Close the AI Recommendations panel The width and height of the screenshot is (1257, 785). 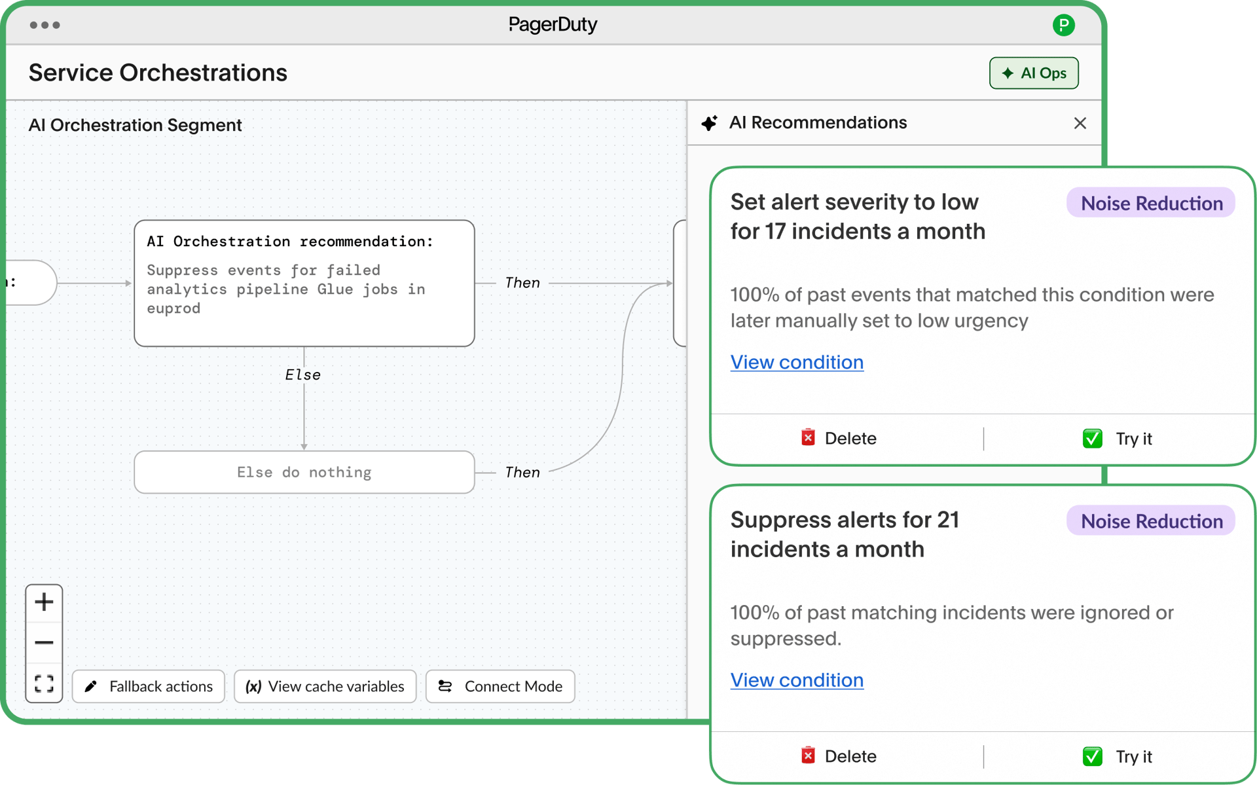click(x=1080, y=123)
